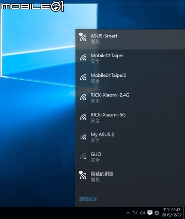Click the 開放 status under 隱藏的網路
This screenshot has height=219, width=185.
[x=95, y=180]
